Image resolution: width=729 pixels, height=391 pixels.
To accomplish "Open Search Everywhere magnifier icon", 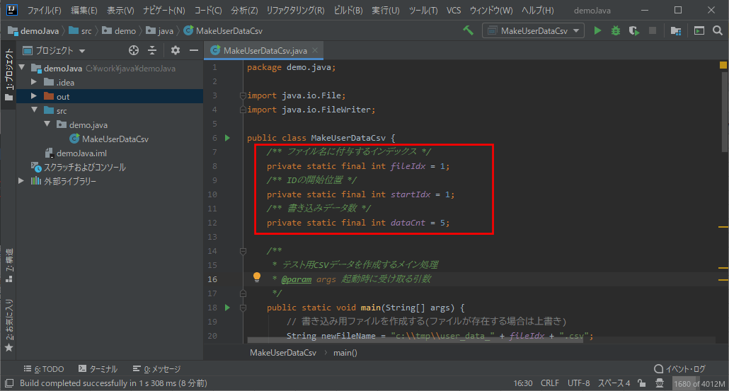I will point(718,30).
